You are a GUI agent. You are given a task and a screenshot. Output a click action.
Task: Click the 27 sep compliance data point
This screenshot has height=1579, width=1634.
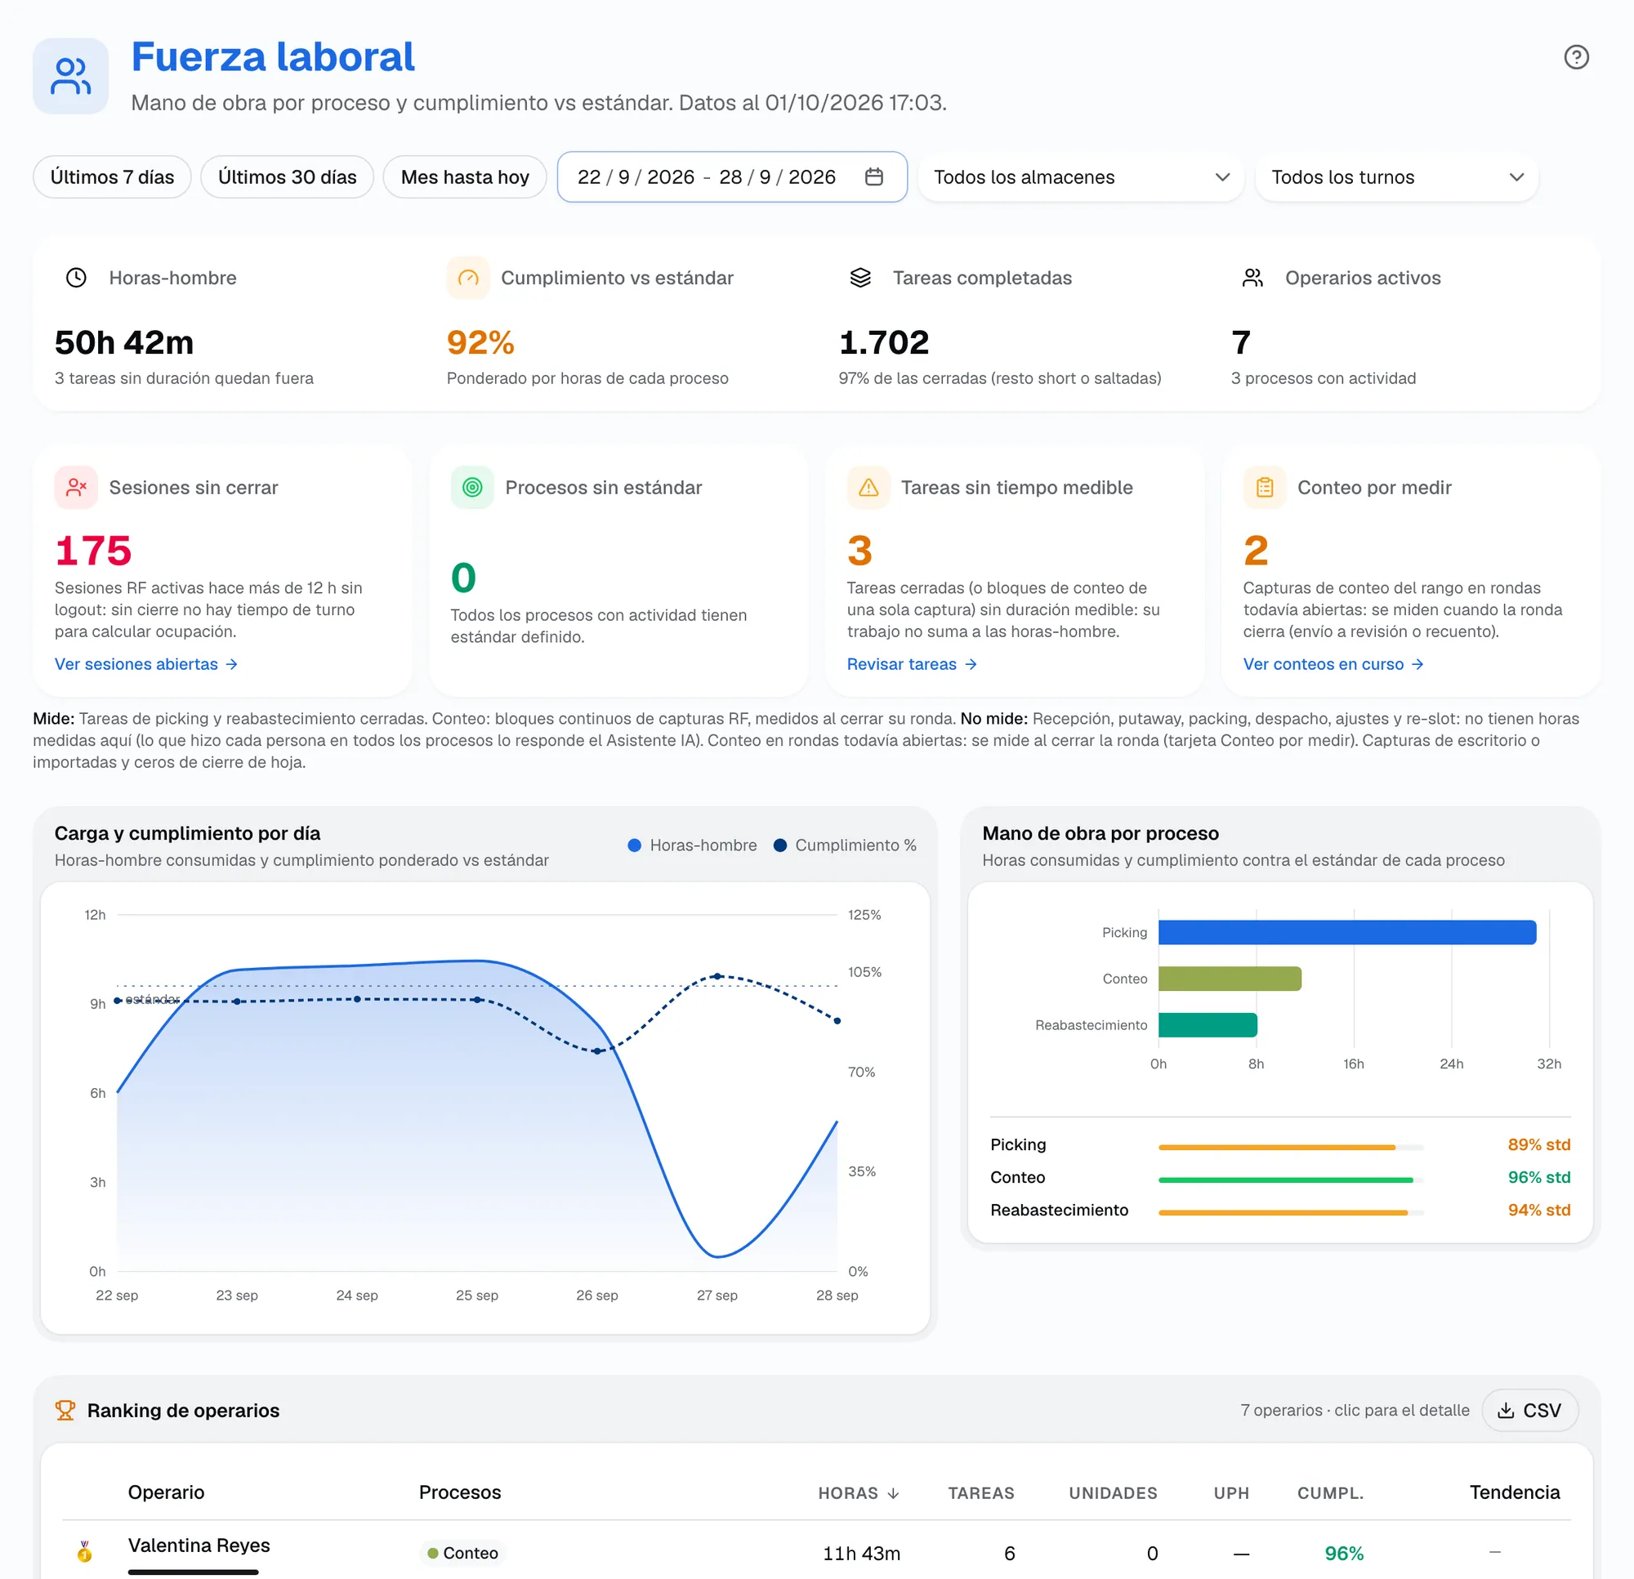point(717,975)
